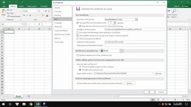Click Sign in at top right

click(x=177, y=6)
